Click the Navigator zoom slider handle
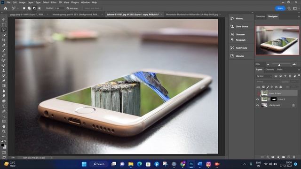 coord(279,65)
